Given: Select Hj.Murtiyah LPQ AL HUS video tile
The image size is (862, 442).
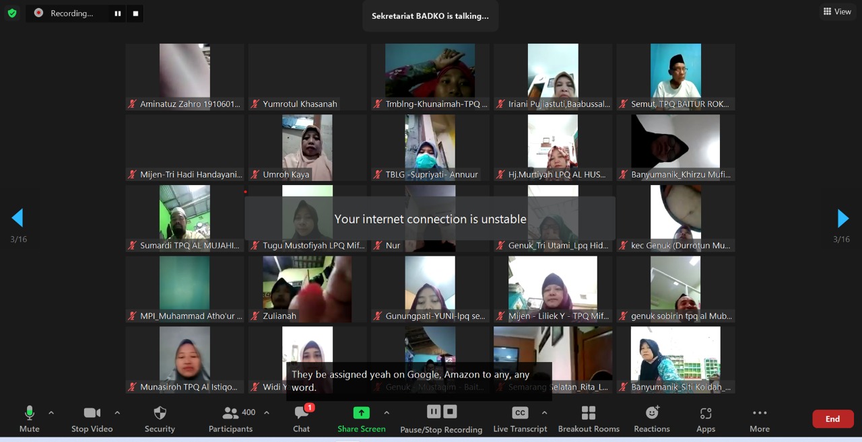Looking at the screenshot, I should (553, 147).
